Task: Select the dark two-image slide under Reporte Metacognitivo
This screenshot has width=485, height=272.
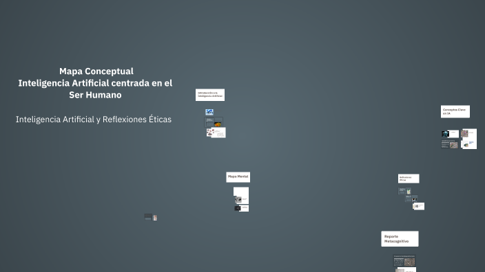Action: coord(404,260)
